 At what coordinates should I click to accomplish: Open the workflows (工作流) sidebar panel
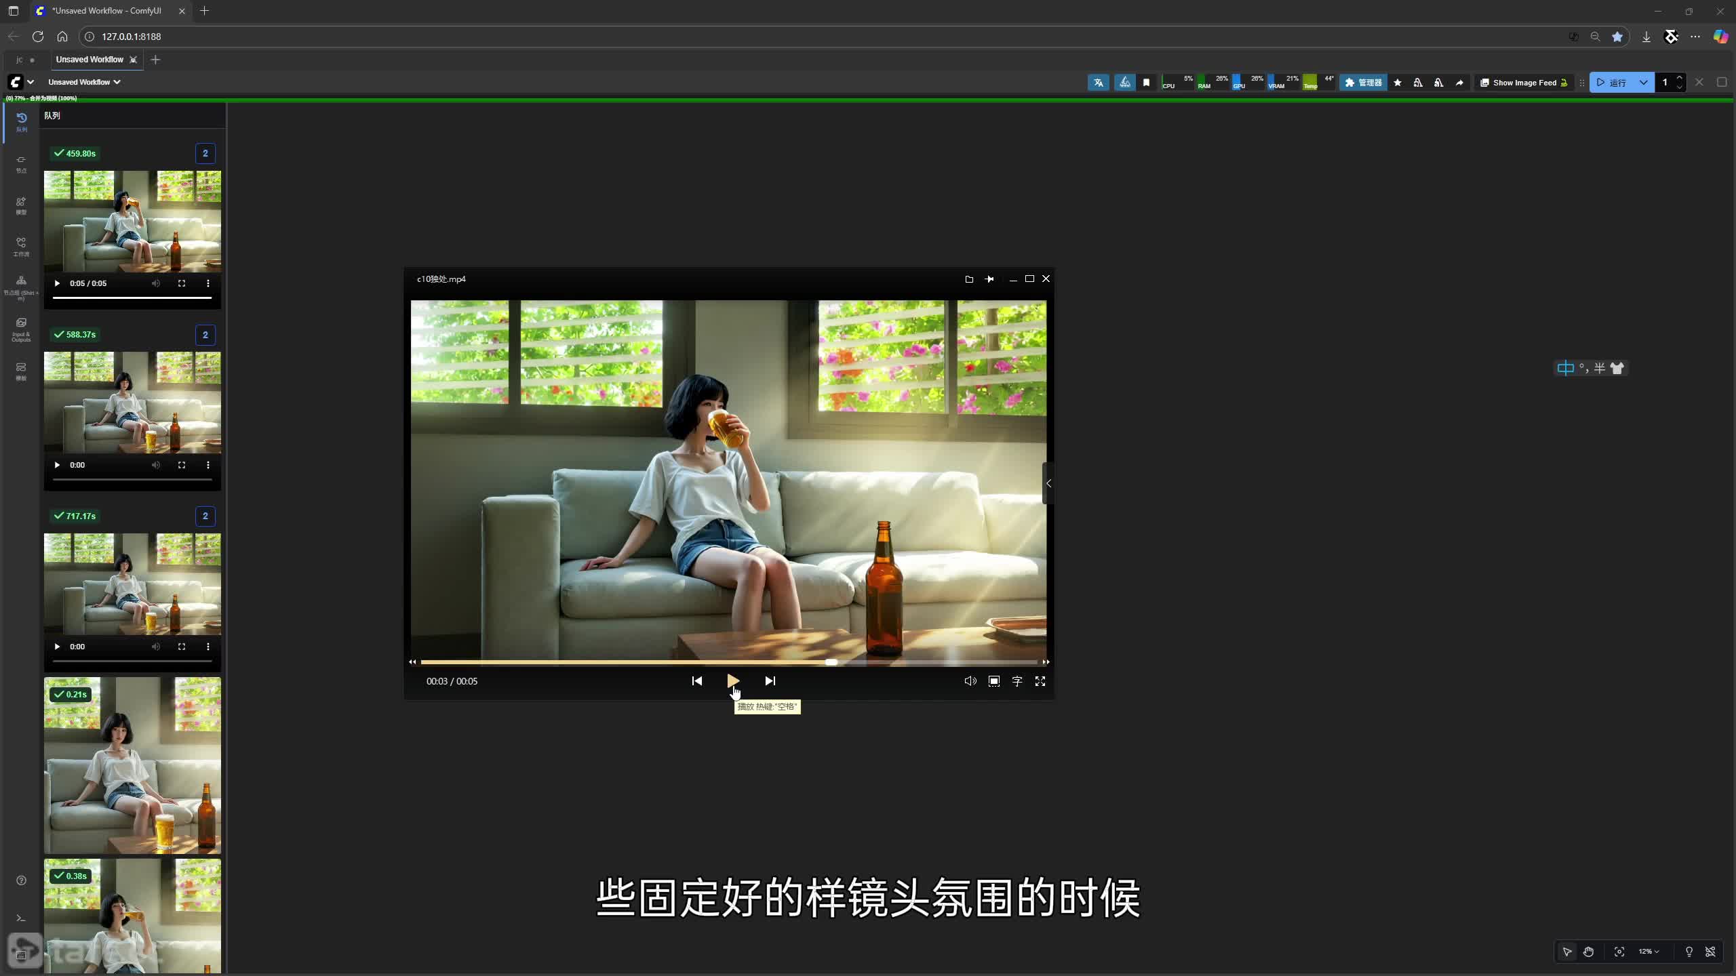pos(21,247)
